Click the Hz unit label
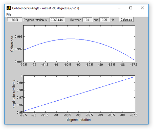 (x=112, y=20)
